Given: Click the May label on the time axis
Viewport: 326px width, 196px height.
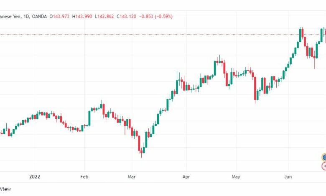Looking at the screenshot, I should pyautogui.click(x=236, y=177).
